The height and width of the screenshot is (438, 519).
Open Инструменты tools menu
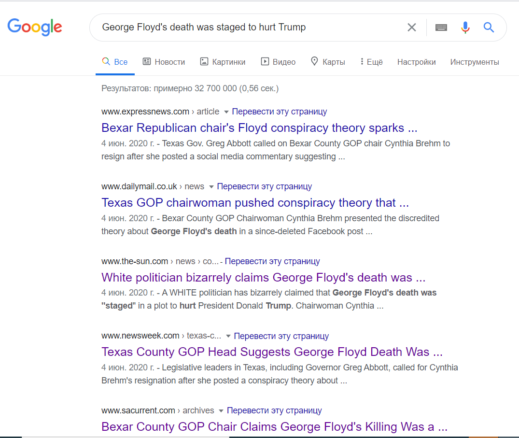474,62
